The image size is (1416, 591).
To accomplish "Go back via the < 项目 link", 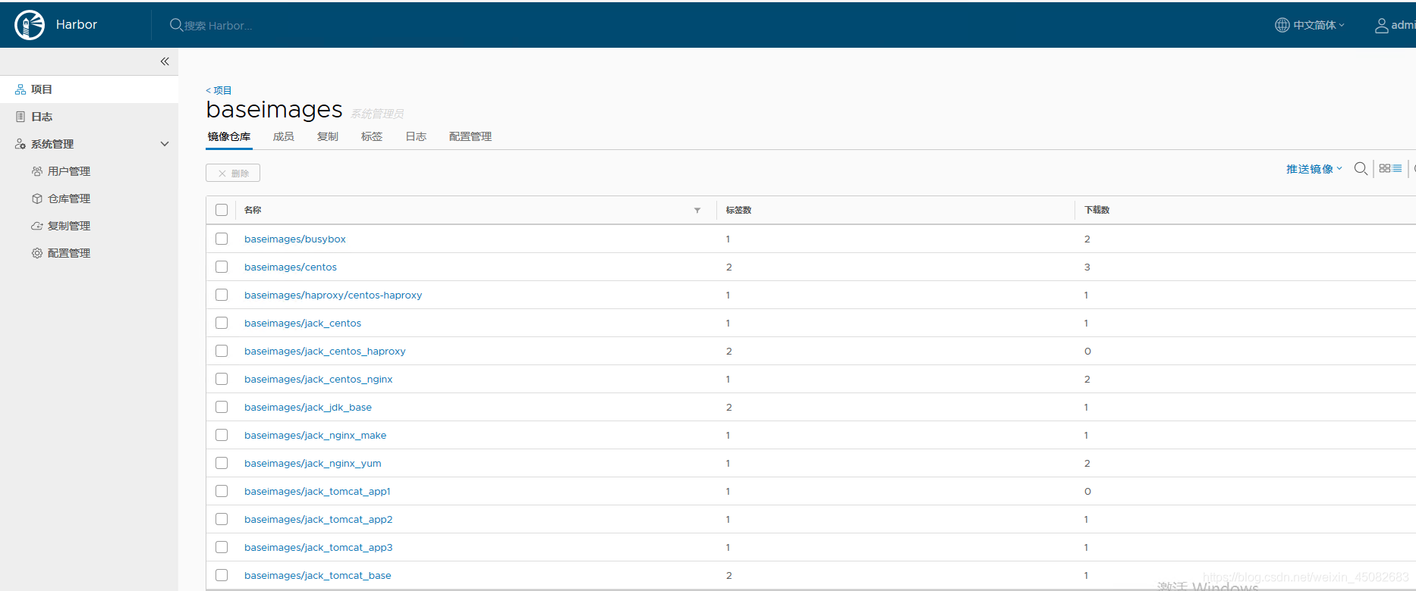I will pyautogui.click(x=219, y=90).
